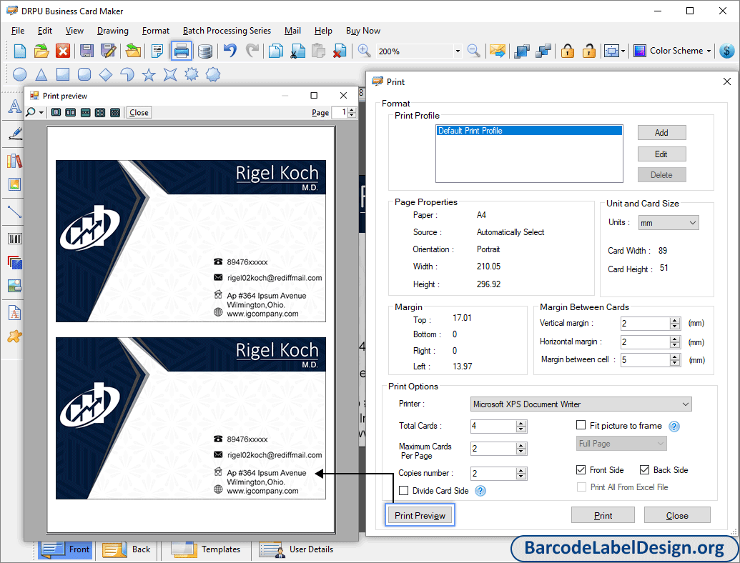The image size is (740, 563).
Task: Open the User Details tab
Action: 297,549
